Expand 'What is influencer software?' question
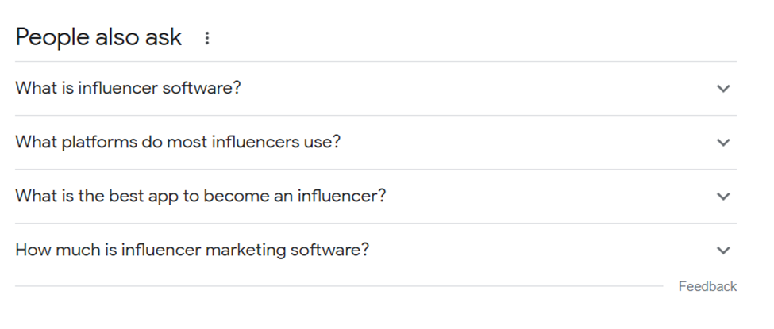Screen dimensions: 774x329 point(128,88)
